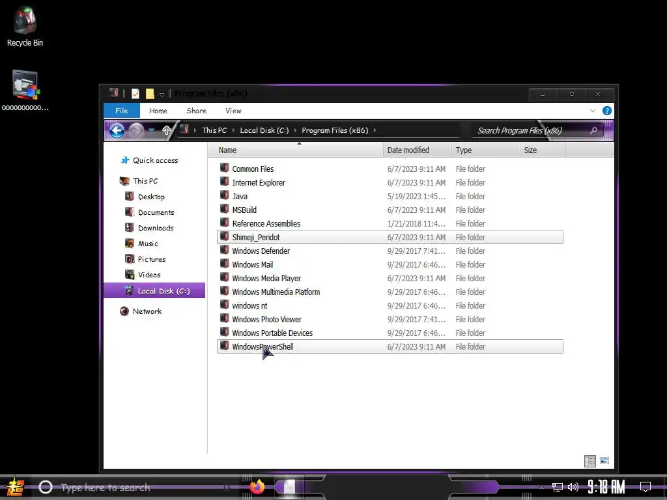Select the Reference Assemblies folder icon
Image resolution: width=667 pixels, height=500 pixels.
pos(225,223)
